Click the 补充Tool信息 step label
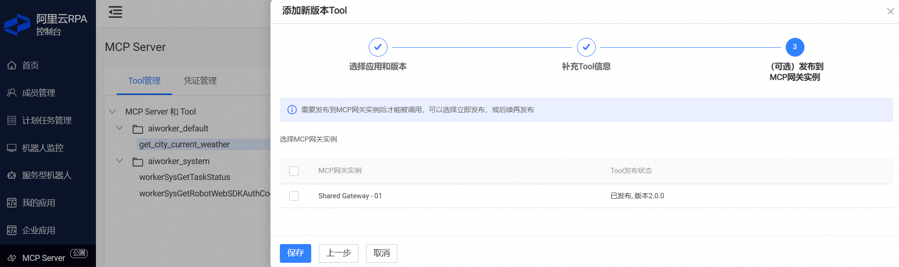 (x=586, y=66)
